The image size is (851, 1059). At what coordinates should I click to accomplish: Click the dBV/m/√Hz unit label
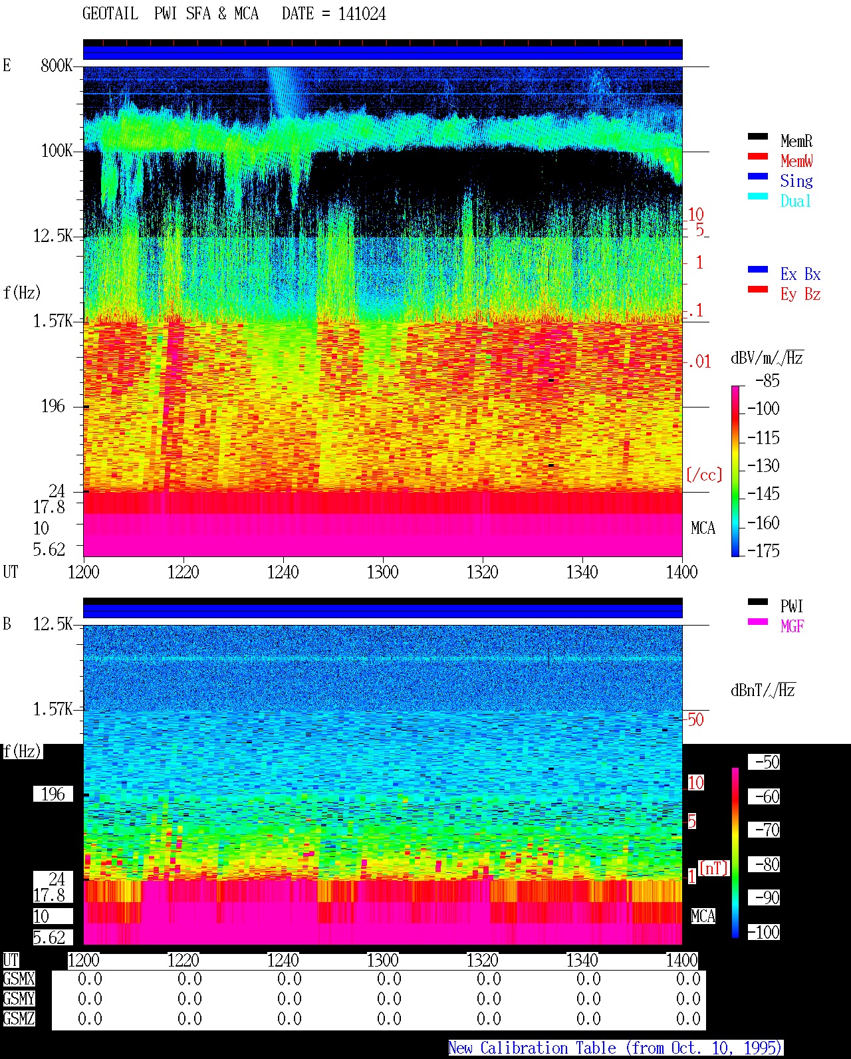point(767,358)
